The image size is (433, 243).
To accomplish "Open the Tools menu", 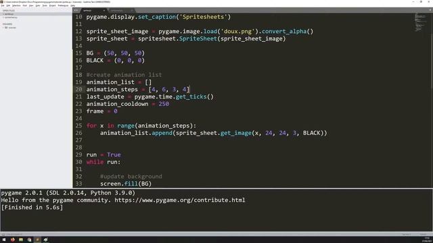I will (45, 5).
